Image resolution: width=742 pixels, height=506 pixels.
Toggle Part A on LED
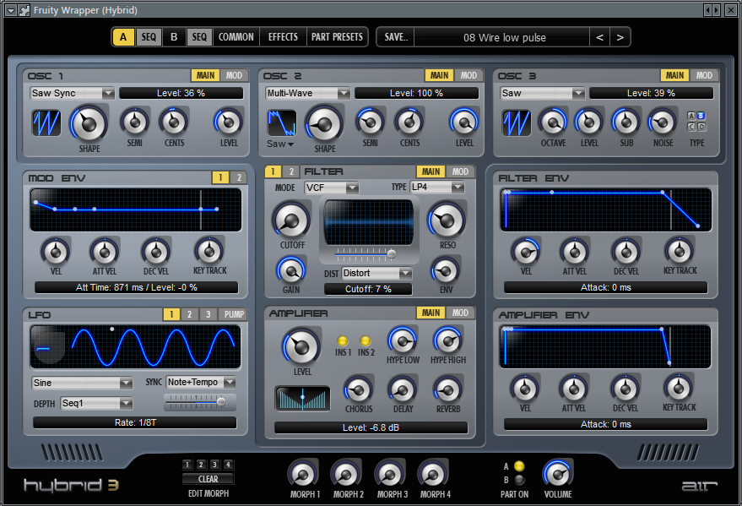tap(519, 466)
